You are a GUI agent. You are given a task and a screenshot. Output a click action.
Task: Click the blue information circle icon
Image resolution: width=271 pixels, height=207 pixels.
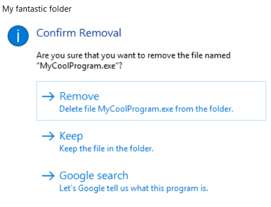18,36
